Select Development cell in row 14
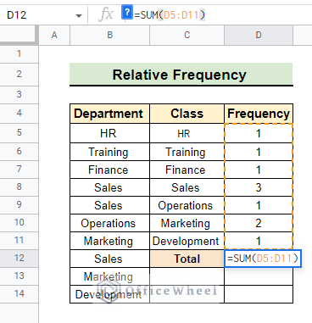The image size is (312, 323). point(109,294)
